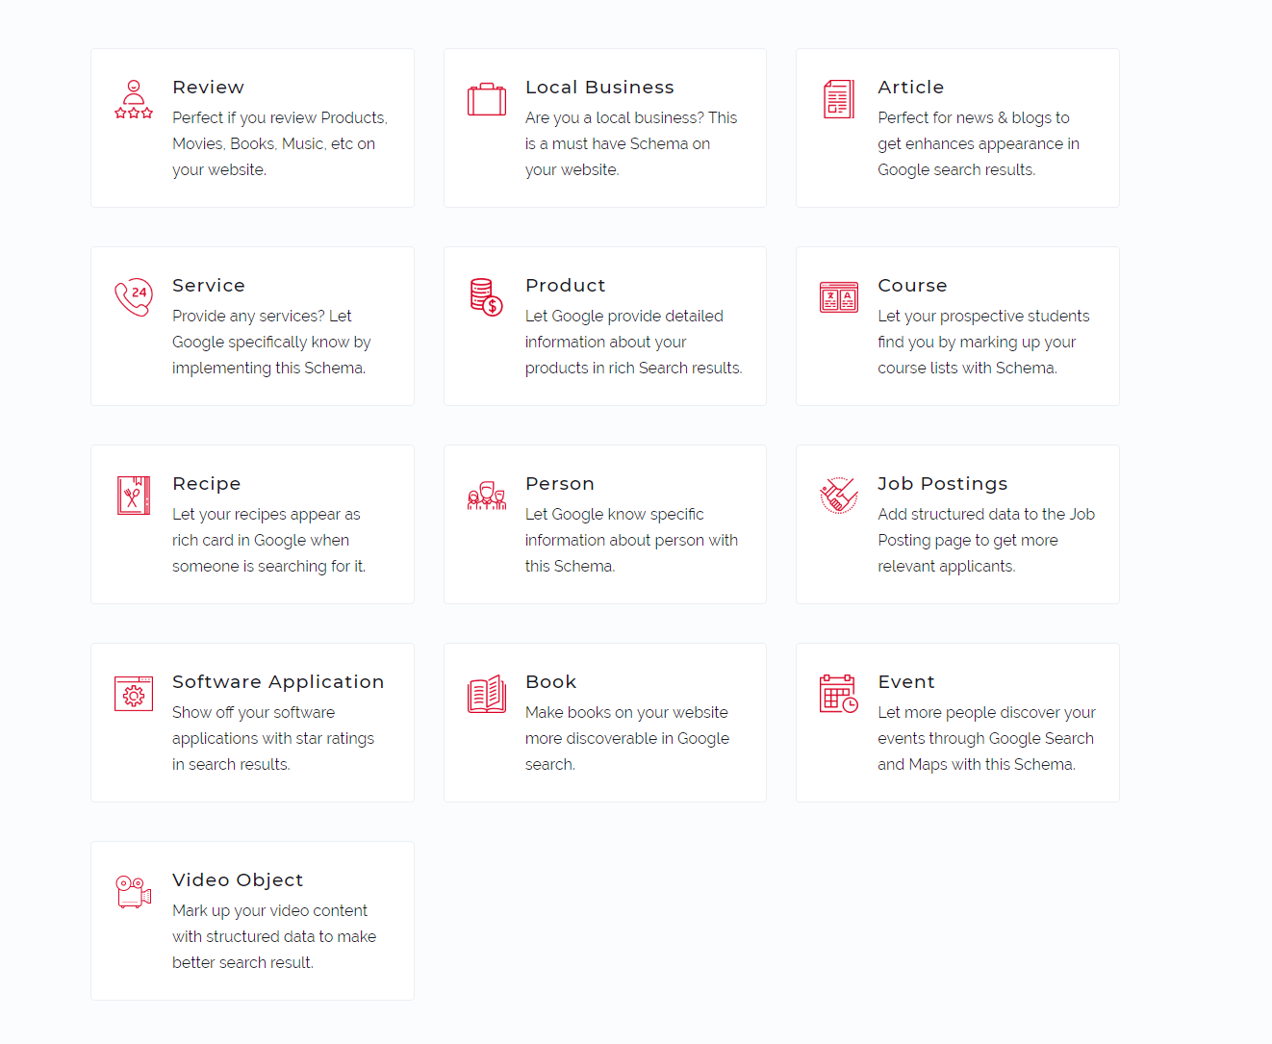Select the Local Business briefcase icon

point(486,97)
